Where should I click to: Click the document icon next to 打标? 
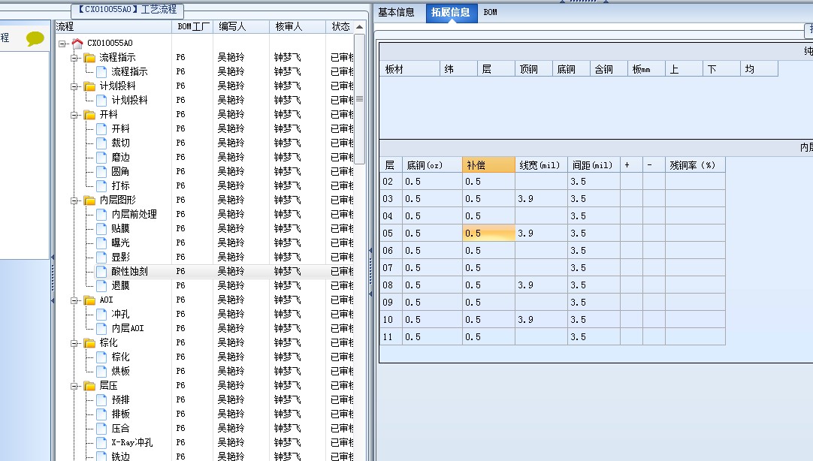coord(101,186)
